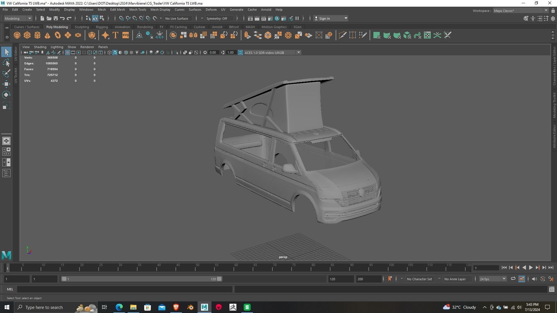Activate the Rotate tool in toolbox
The width and height of the screenshot is (557, 313).
[x=6, y=95]
